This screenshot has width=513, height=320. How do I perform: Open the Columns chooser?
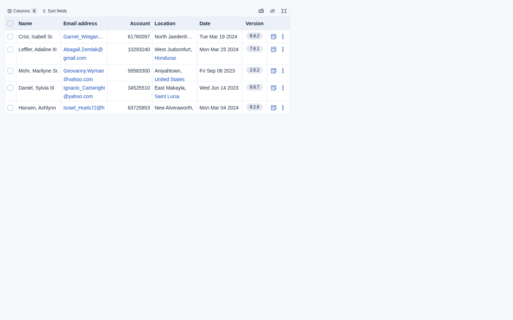(22, 11)
